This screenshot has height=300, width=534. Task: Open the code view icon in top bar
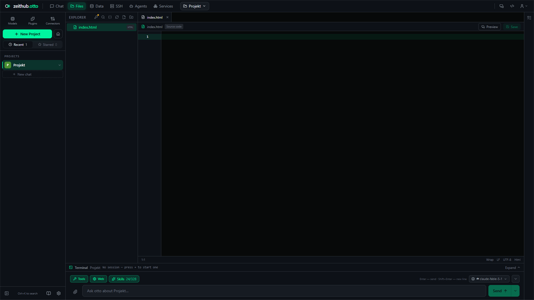click(x=512, y=6)
